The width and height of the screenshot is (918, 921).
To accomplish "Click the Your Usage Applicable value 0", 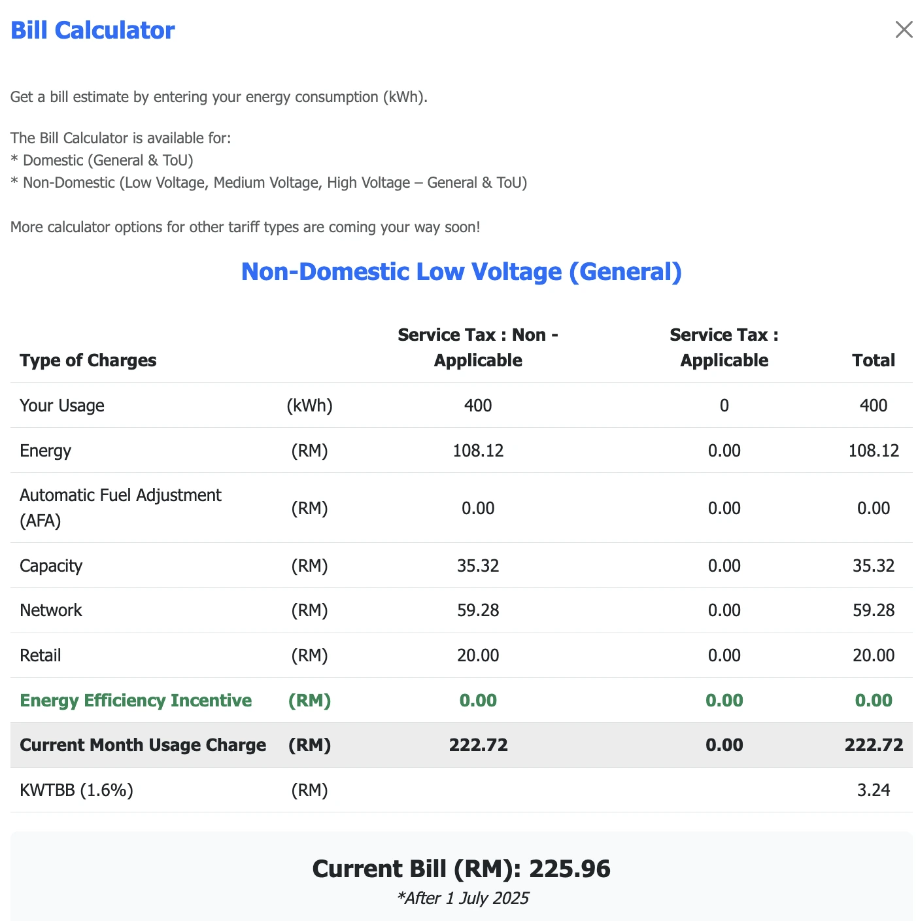I will [x=724, y=406].
